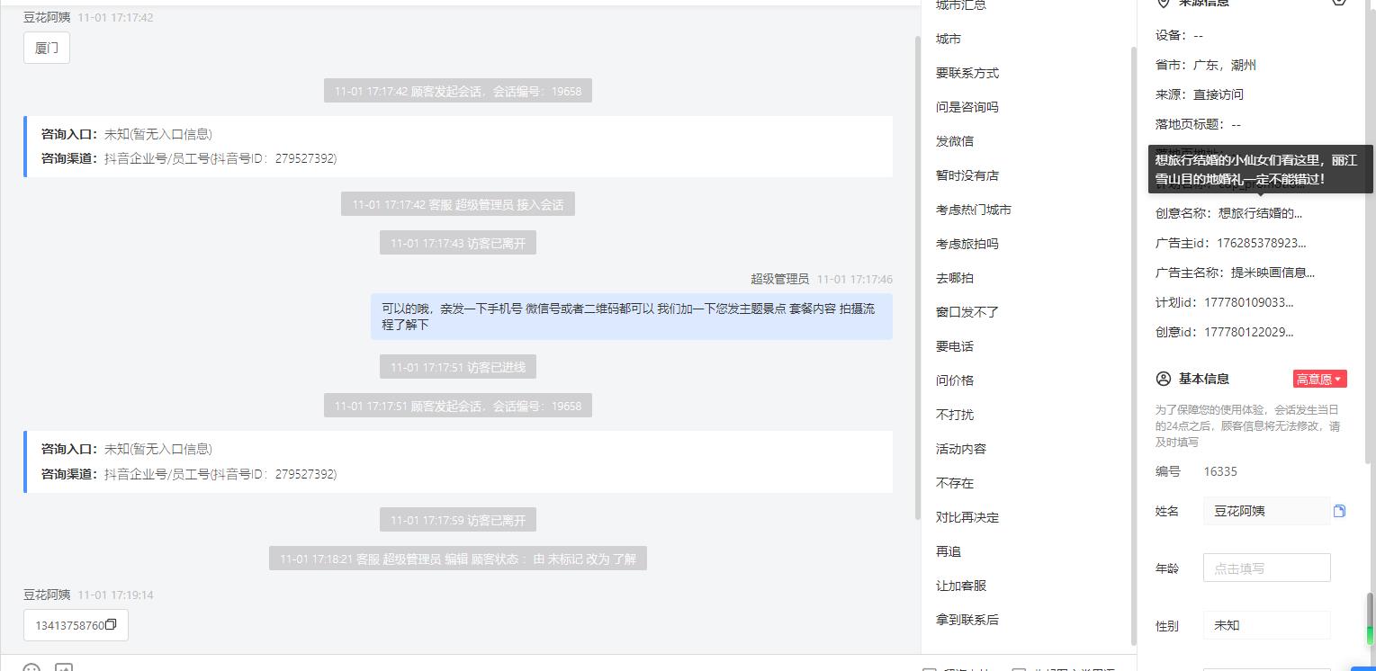Click the 年龄 input field
The image size is (1376, 671).
[x=1266, y=568]
